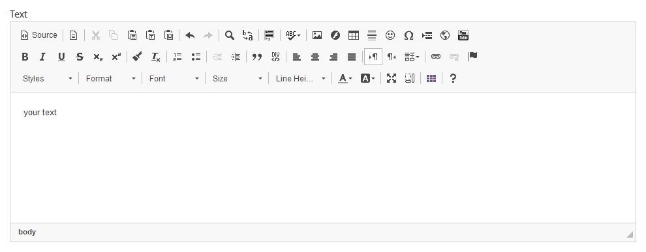Click Paste from Word icon

click(168, 35)
